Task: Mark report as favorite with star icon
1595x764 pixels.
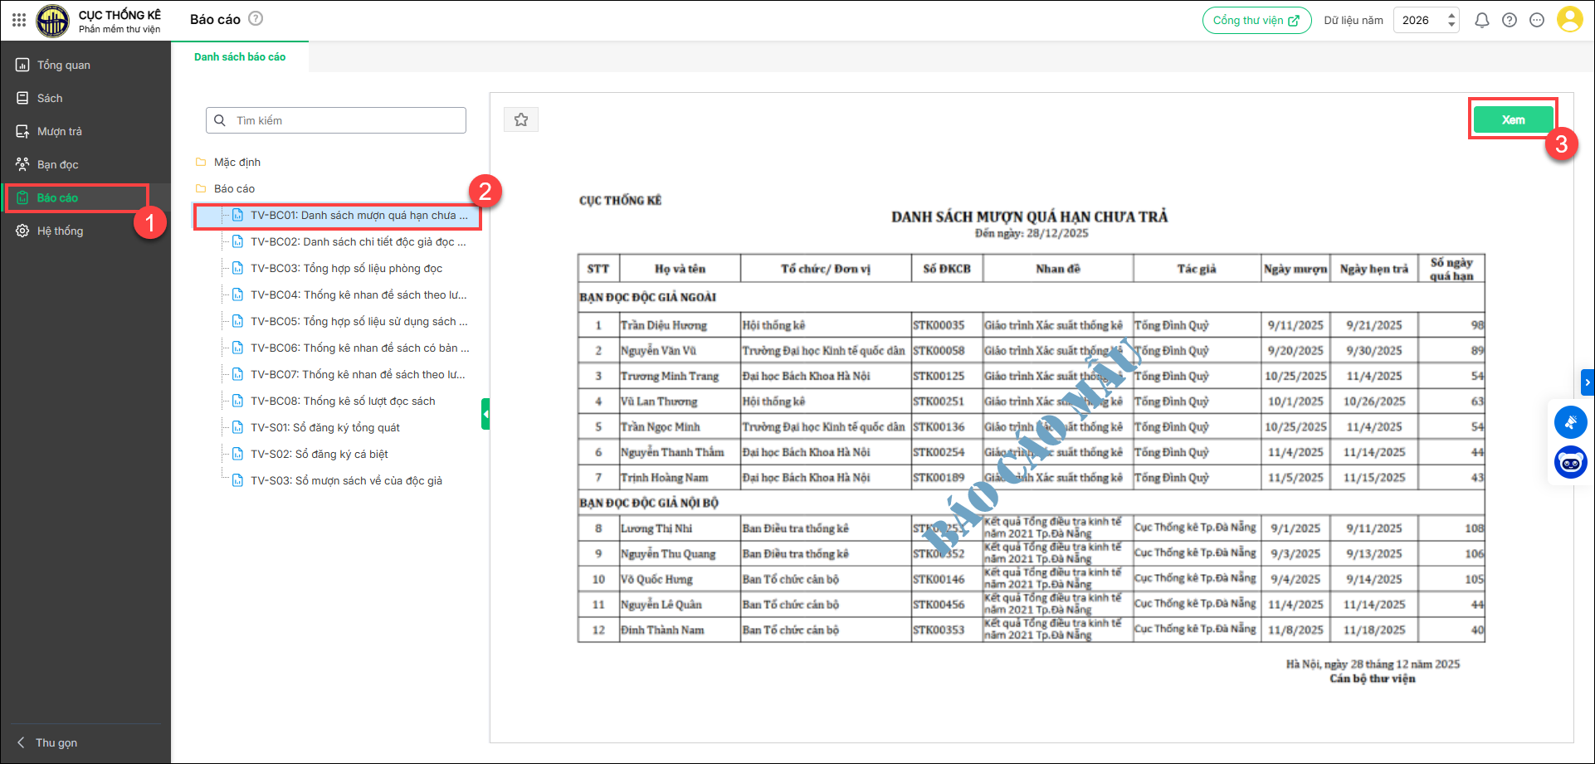Action: point(521,119)
